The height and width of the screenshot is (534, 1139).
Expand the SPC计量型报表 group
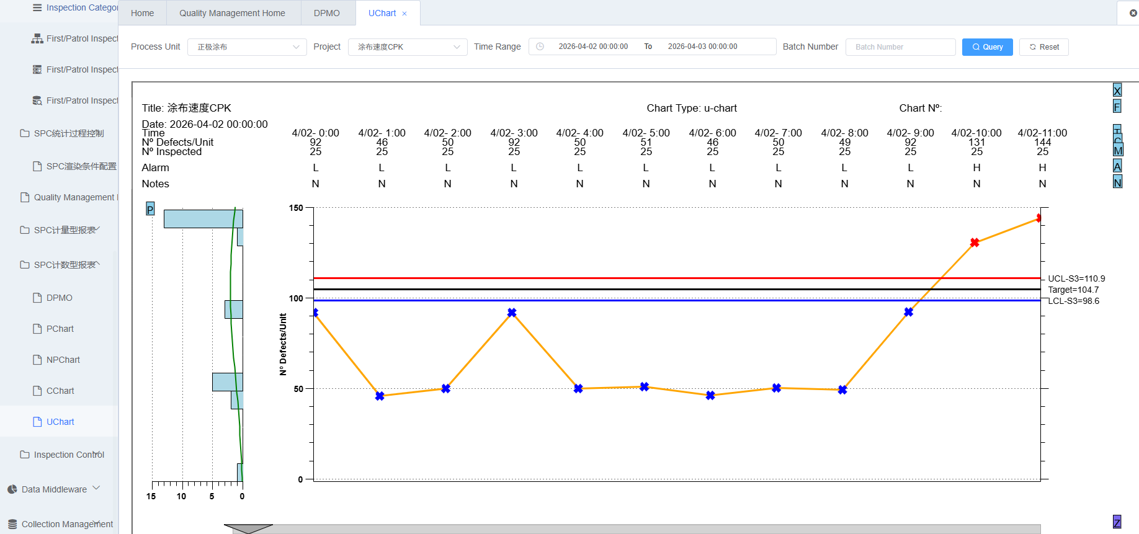point(60,230)
